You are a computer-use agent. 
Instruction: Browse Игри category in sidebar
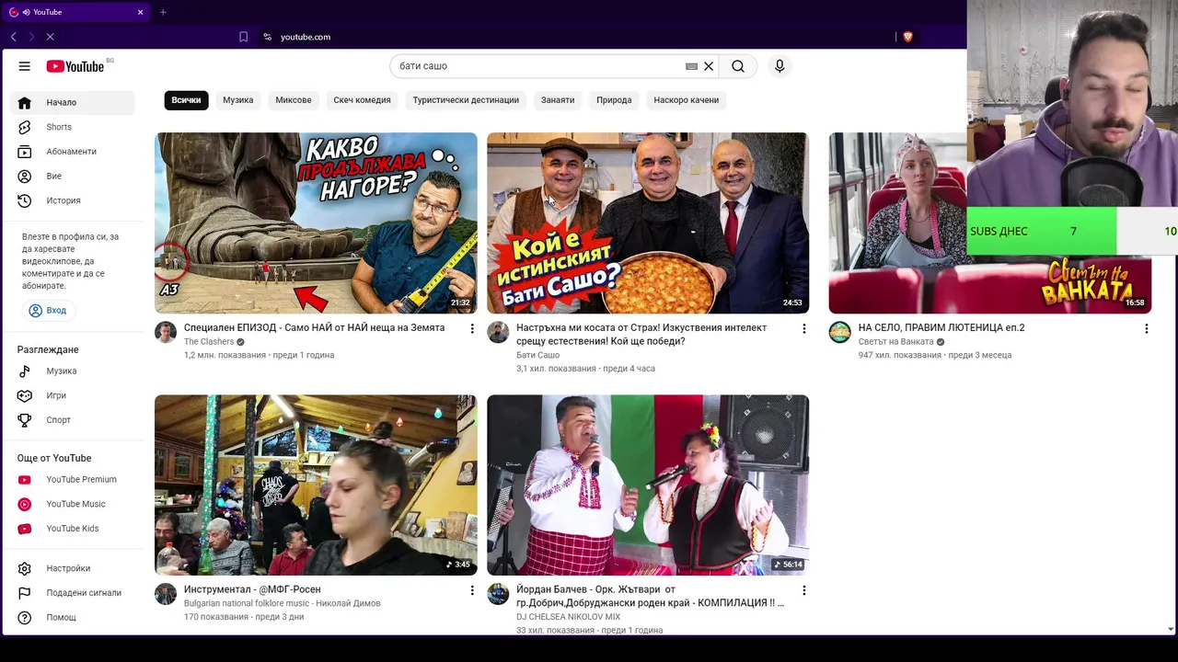[73, 395]
